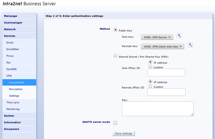
Task: Open the DynDNS page
Action: [x=19, y=69]
